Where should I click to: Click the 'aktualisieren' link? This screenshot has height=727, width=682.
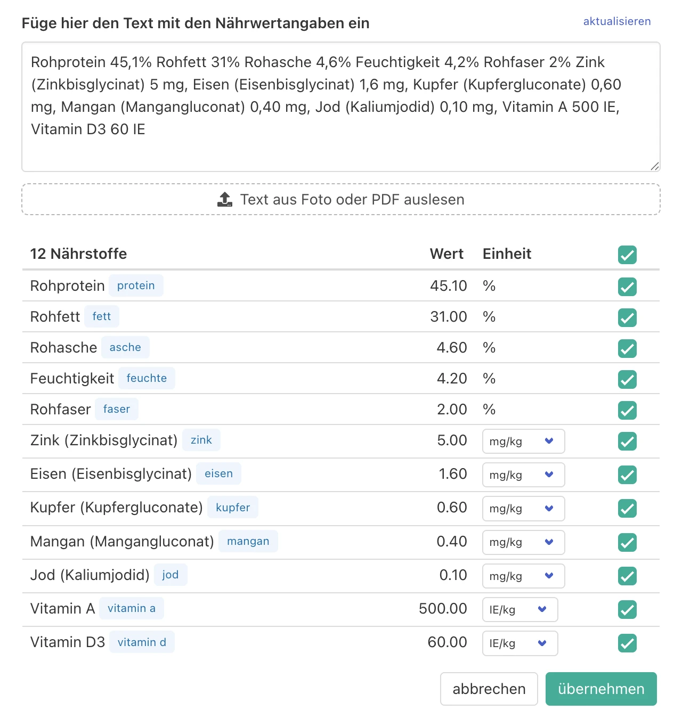coord(616,21)
